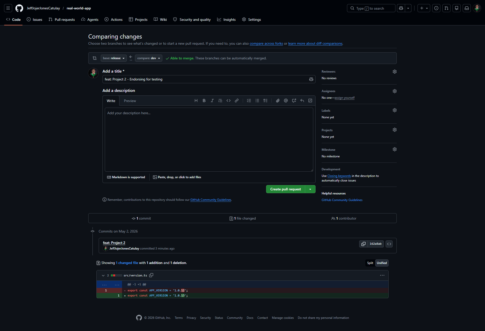Open the Actions tab
Image resolution: width=485 pixels, height=331 pixels.
pos(114,20)
